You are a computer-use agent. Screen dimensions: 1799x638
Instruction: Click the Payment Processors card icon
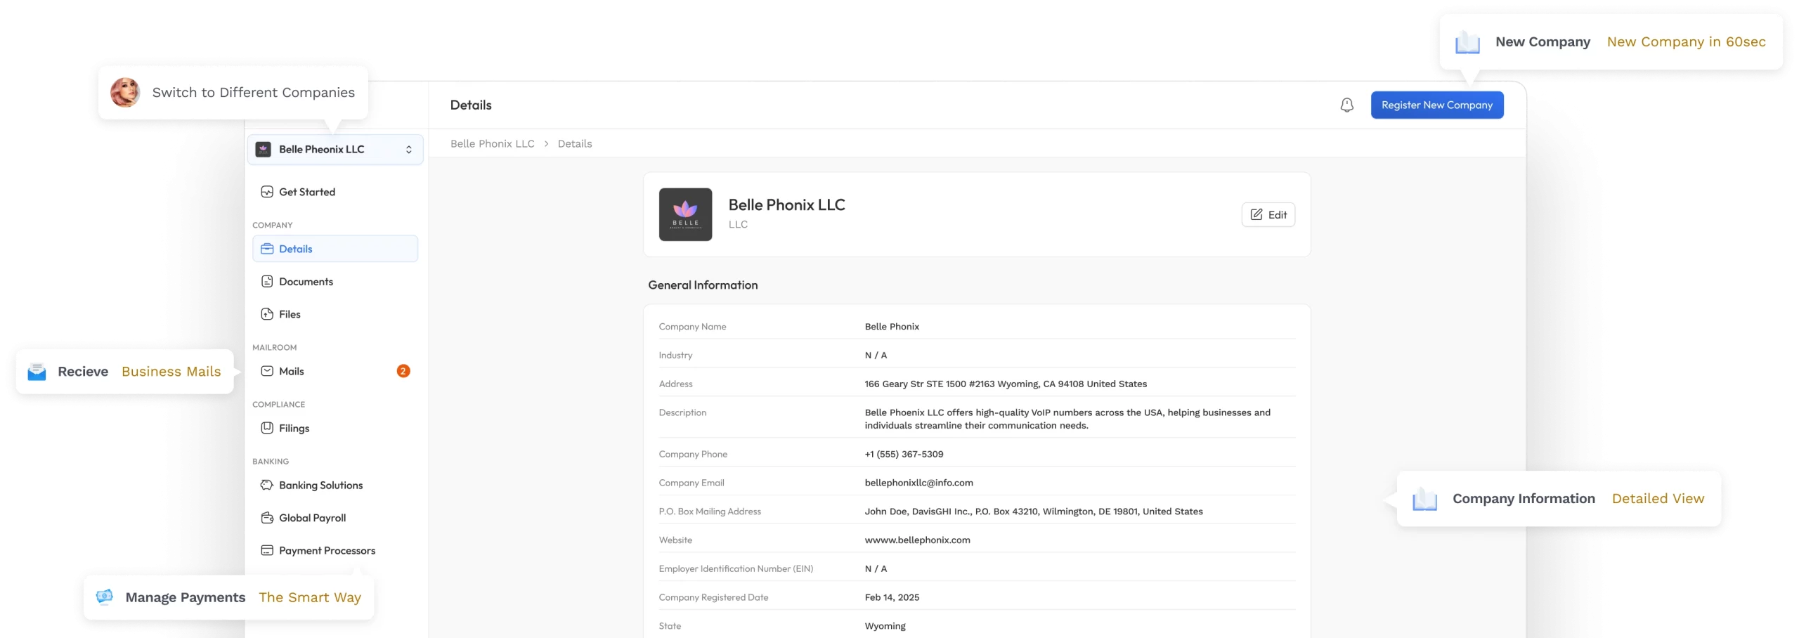pos(267,550)
